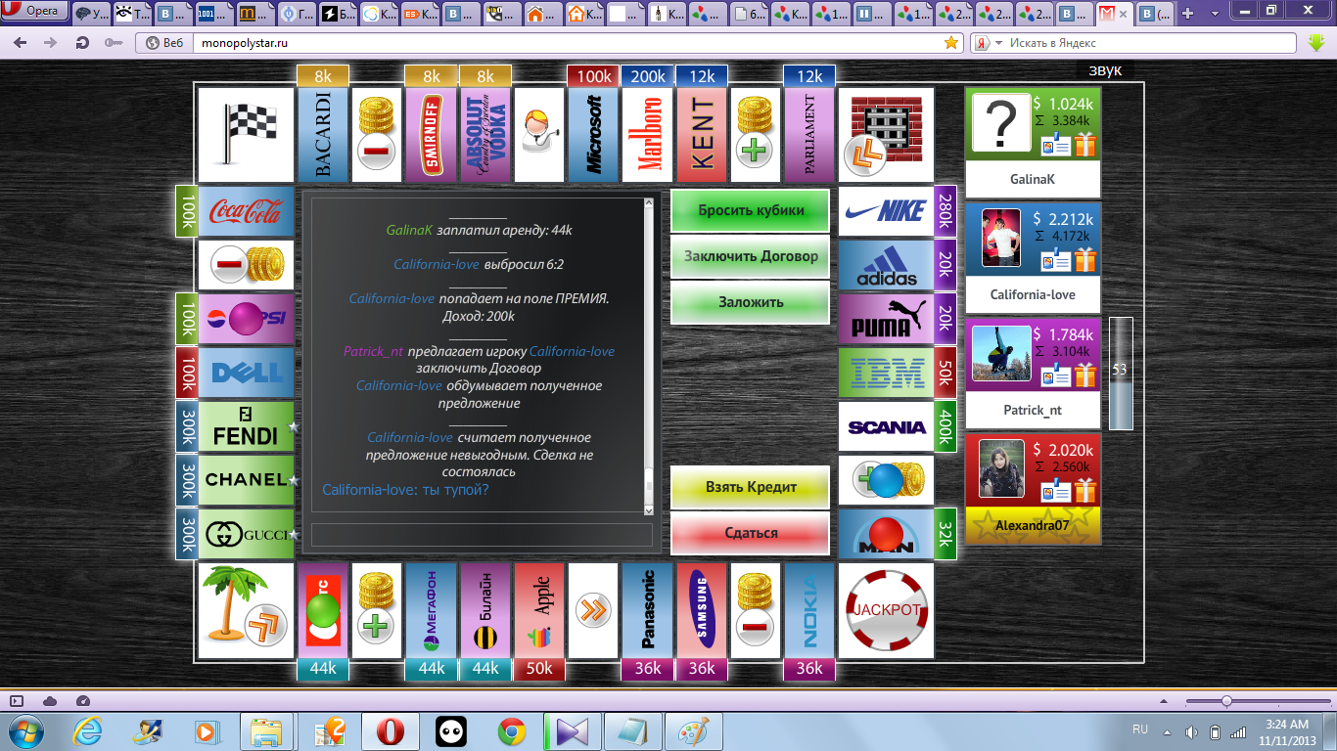Click the Apple property cell
Screen dimensions: 1337x751
tap(538, 610)
